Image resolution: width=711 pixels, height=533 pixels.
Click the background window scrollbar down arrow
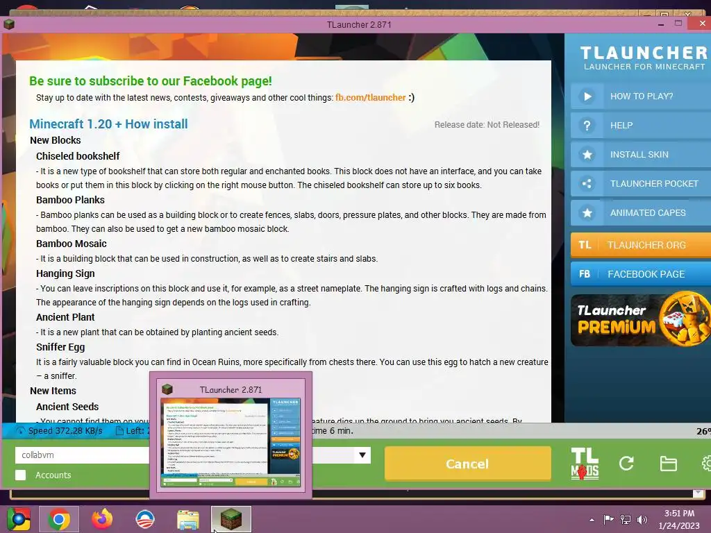699,493
